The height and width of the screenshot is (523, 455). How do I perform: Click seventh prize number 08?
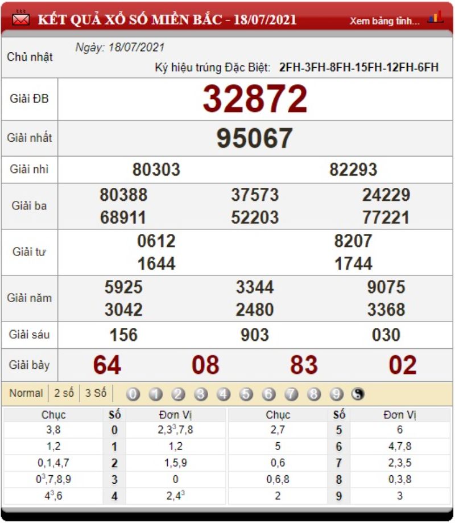pos(206,365)
